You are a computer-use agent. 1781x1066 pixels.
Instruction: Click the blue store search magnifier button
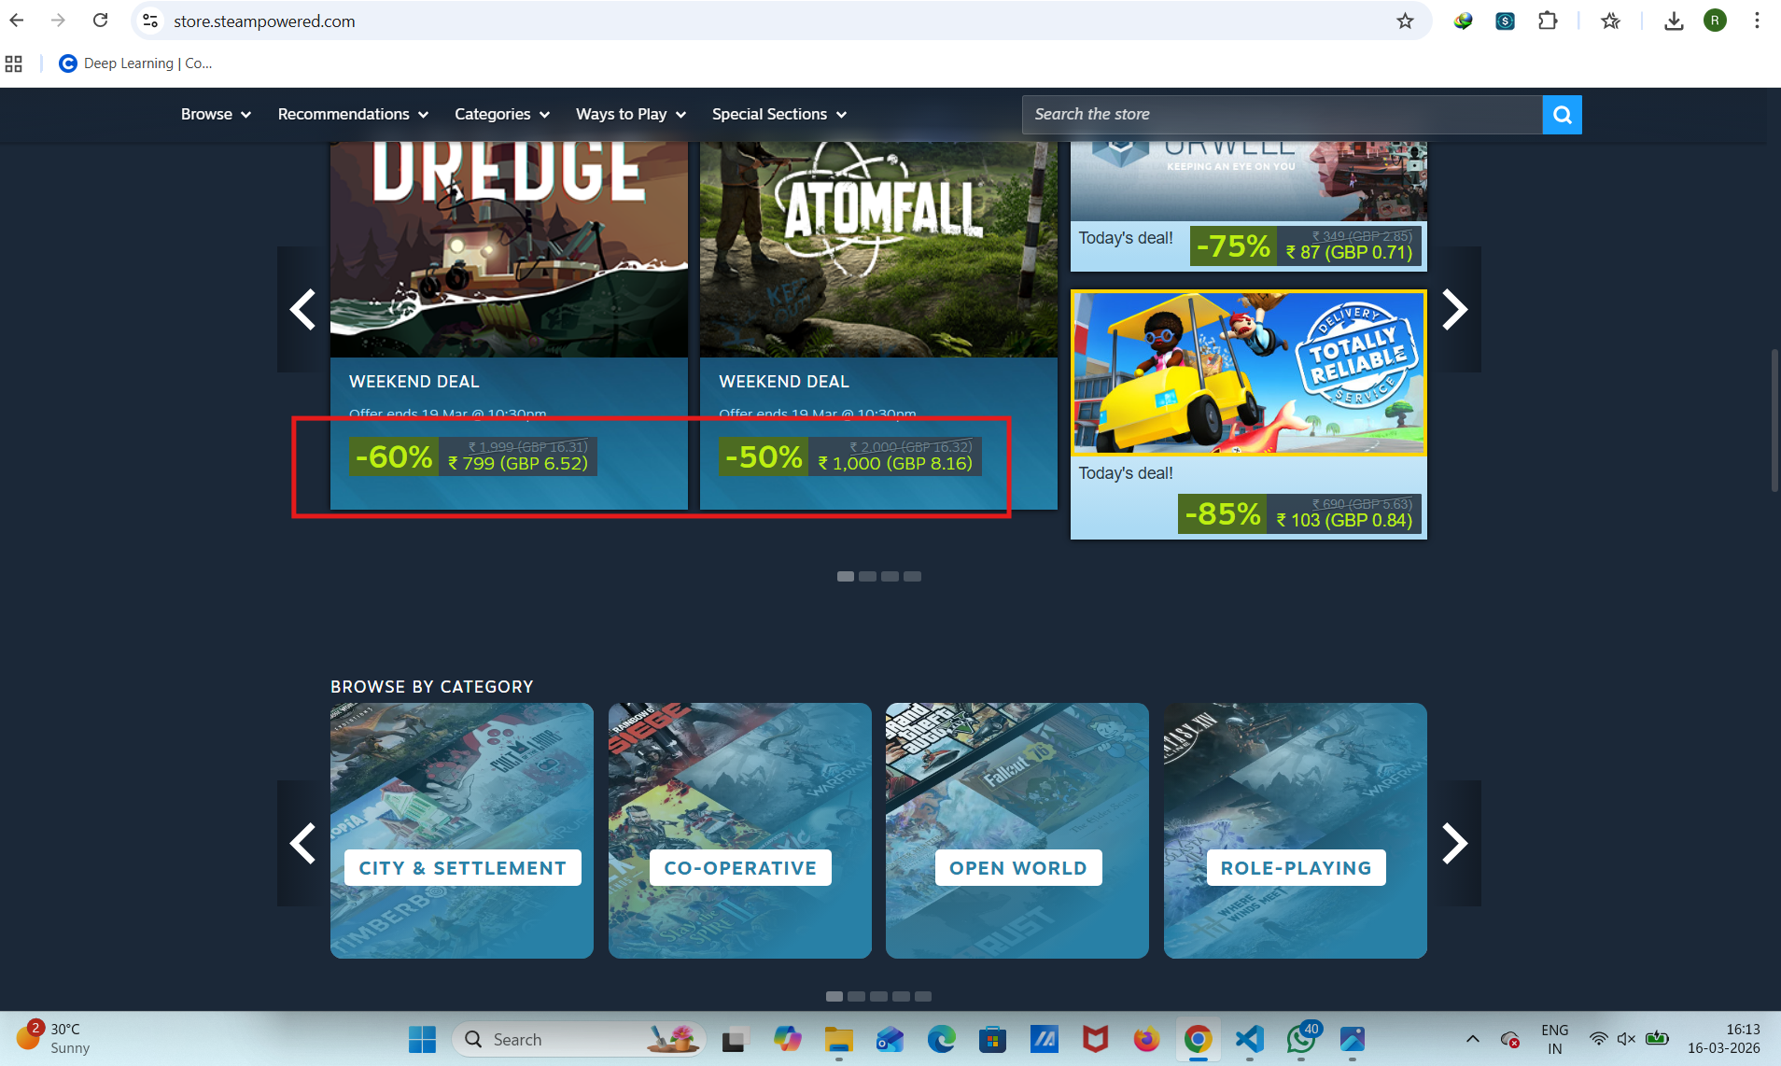(1562, 115)
